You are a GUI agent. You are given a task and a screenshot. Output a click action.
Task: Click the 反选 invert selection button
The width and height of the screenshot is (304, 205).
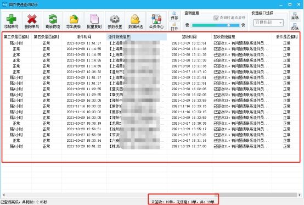pos(295,26)
